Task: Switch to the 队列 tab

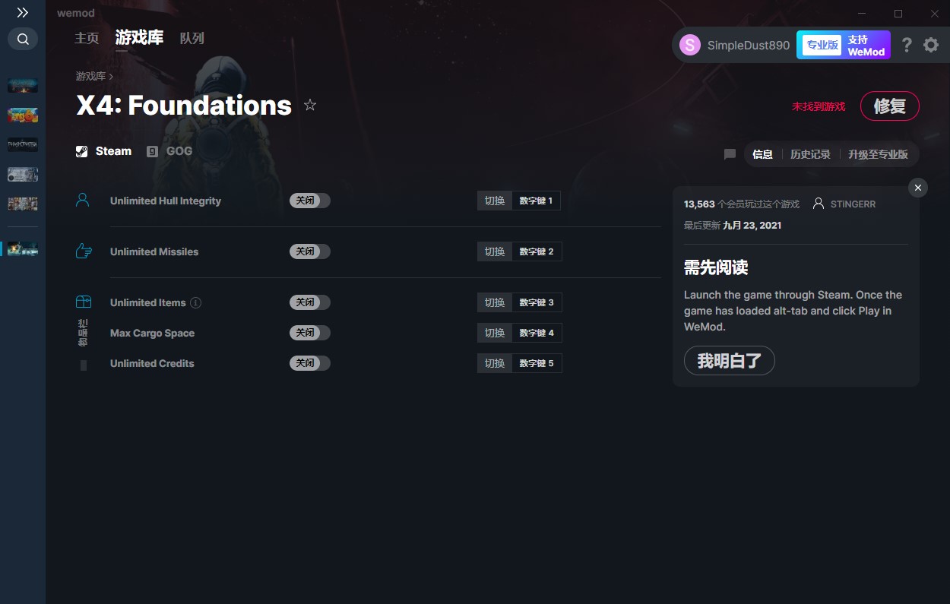Action: point(192,38)
